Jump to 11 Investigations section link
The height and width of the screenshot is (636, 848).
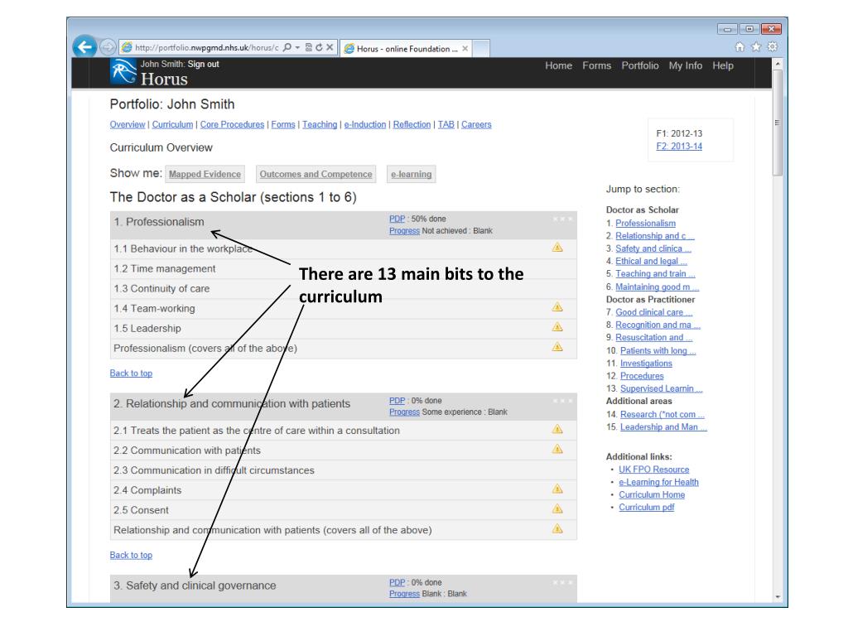coord(646,364)
